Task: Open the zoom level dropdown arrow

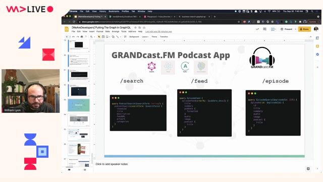Action: [x=94, y=37]
